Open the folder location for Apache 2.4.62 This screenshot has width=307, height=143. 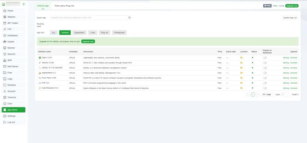(241, 63)
